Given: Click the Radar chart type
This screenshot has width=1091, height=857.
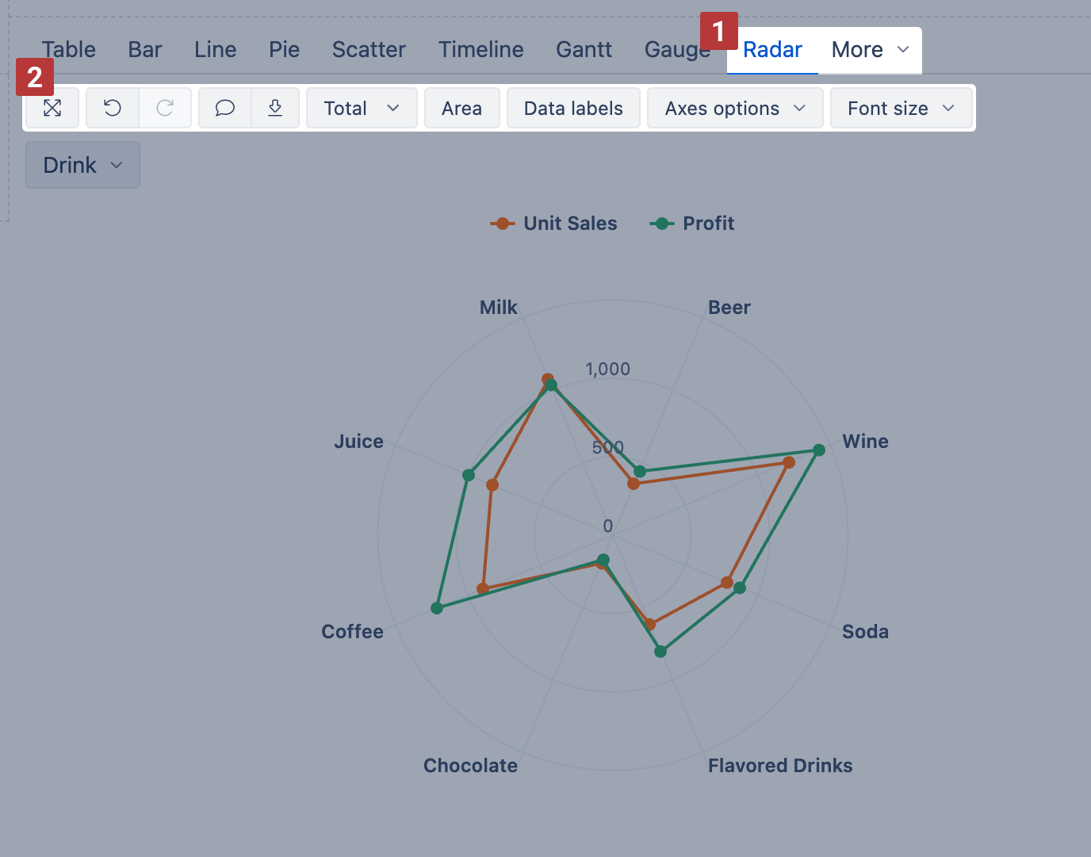Looking at the screenshot, I should (771, 49).
